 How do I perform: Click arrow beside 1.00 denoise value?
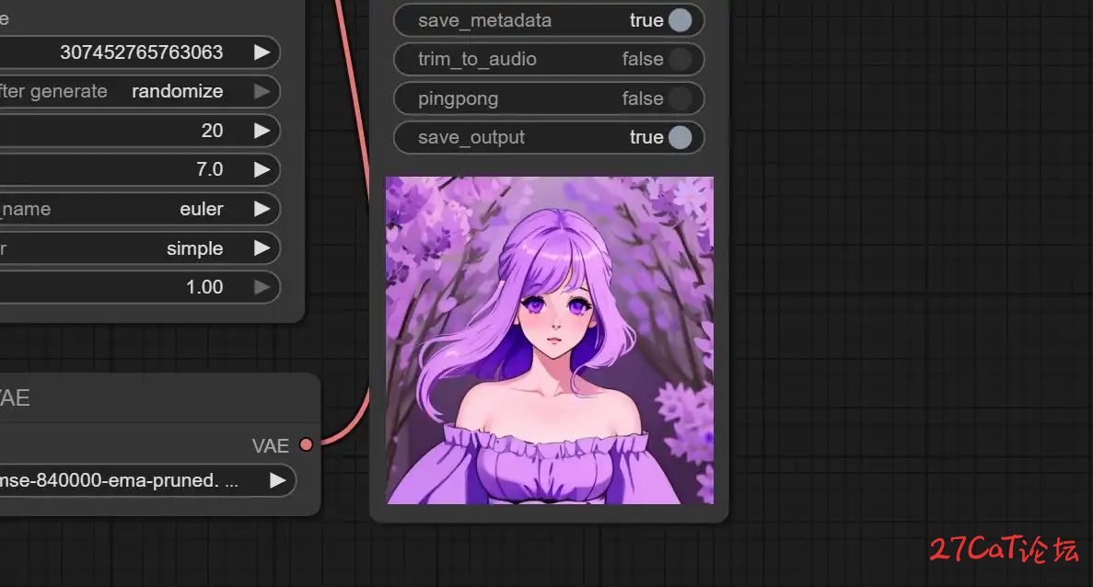click(x=262, y=287)
